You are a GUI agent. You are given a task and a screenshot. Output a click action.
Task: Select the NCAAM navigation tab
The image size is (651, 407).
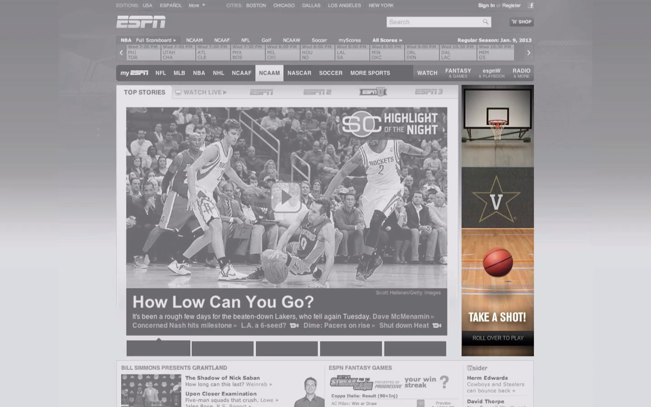269,73
